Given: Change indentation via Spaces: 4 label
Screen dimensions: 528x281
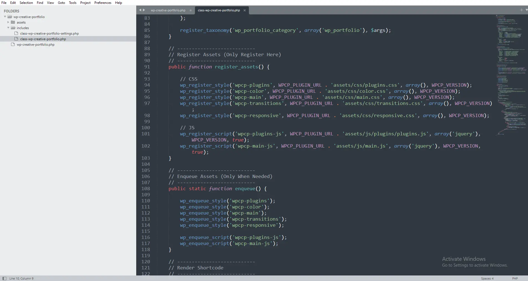Looking at the screenshot, I should coord(488,278).
